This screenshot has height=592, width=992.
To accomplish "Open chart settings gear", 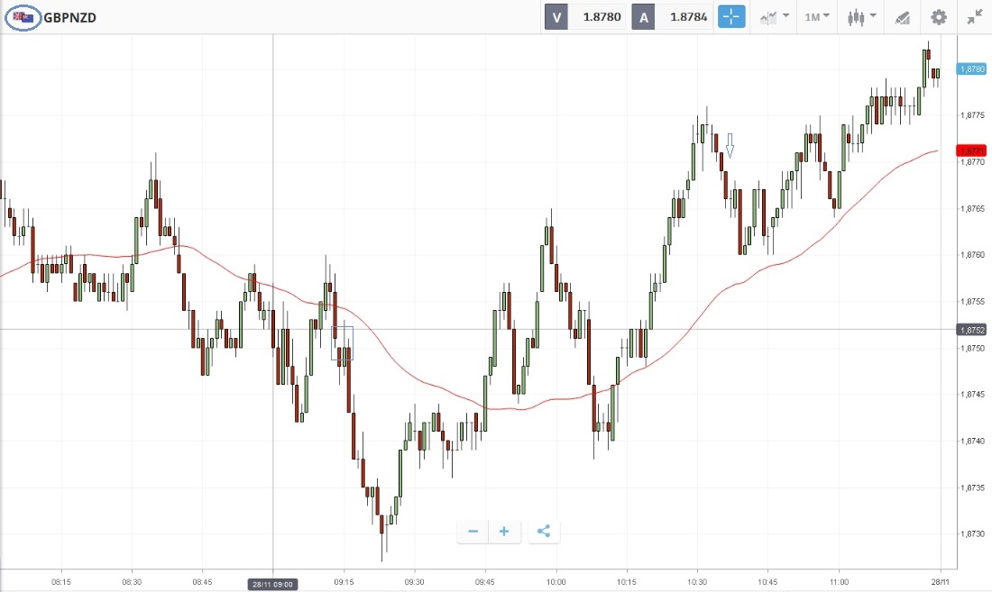I will 939,17.
